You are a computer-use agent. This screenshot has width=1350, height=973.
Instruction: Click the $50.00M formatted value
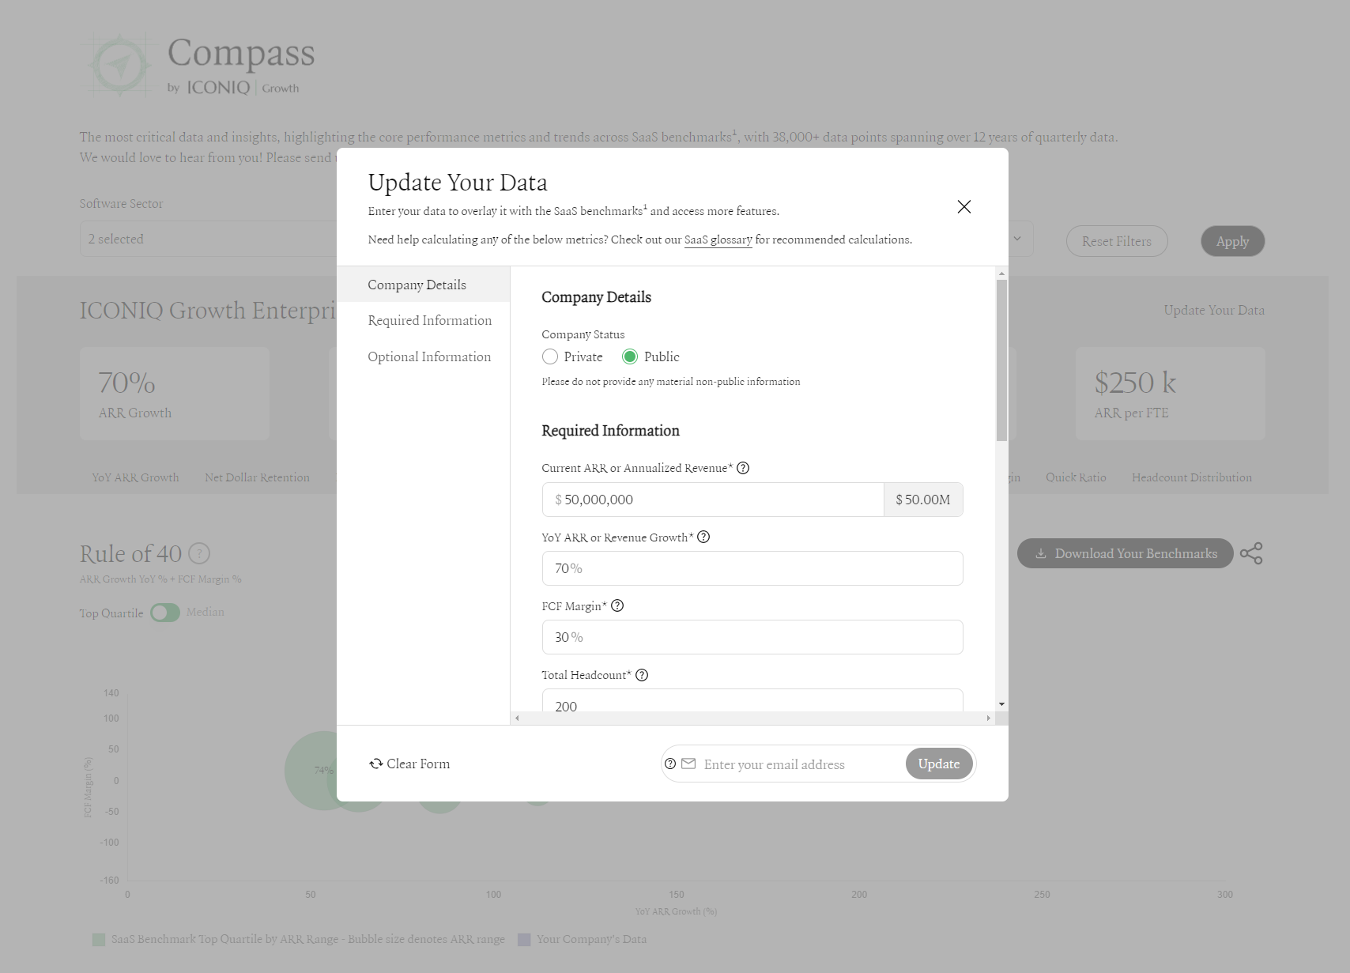[923, 500]
